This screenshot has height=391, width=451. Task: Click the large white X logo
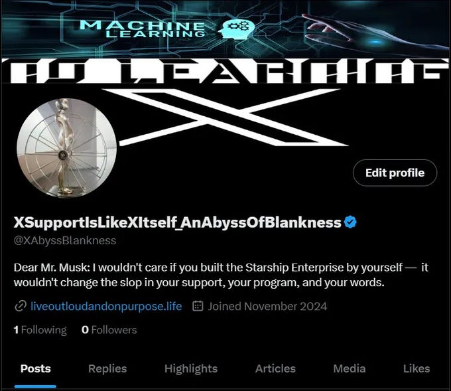(x=225, y=117)
